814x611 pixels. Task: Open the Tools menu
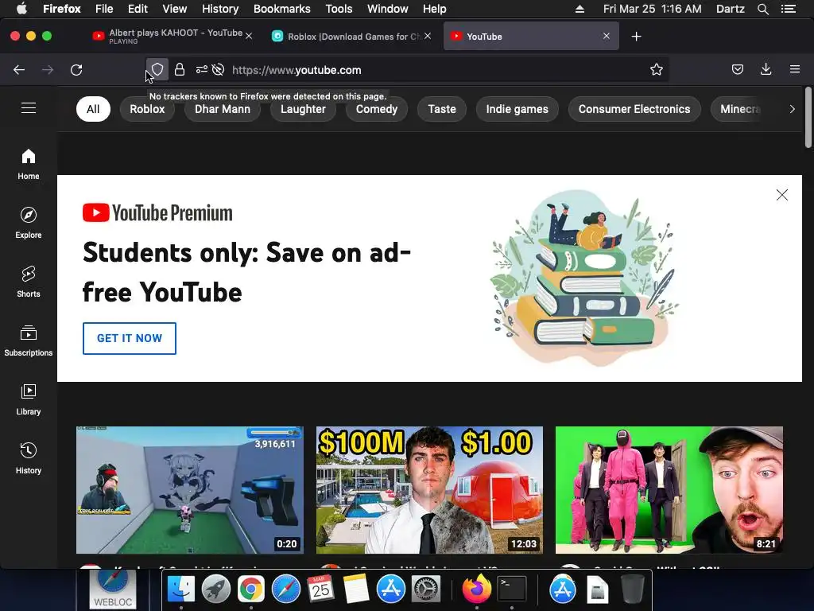click(339, 9)
